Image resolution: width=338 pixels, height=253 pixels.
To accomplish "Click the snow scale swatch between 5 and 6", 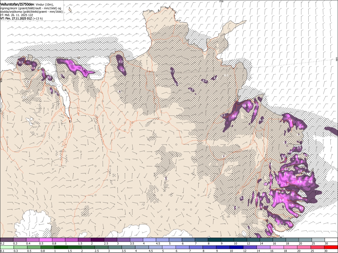I will [x=175, y=240].
